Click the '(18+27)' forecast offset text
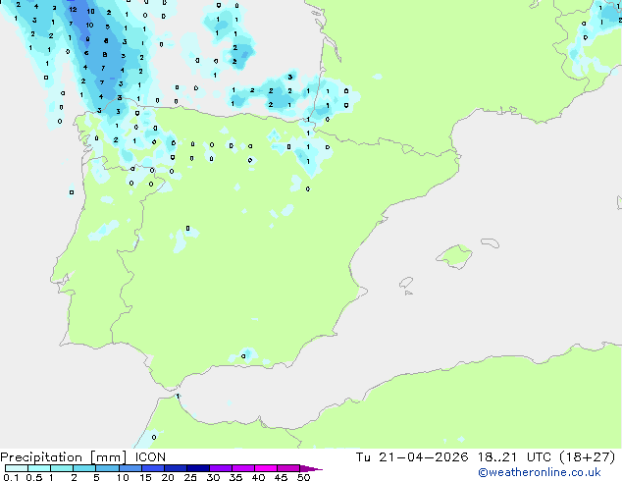This screenshot has width=622, height=481. [588, 457]
